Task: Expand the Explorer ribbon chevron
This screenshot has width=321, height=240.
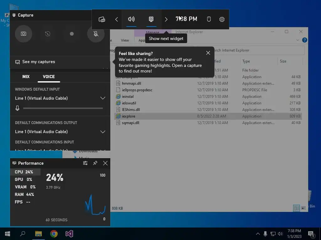Action: click(298, 40)
